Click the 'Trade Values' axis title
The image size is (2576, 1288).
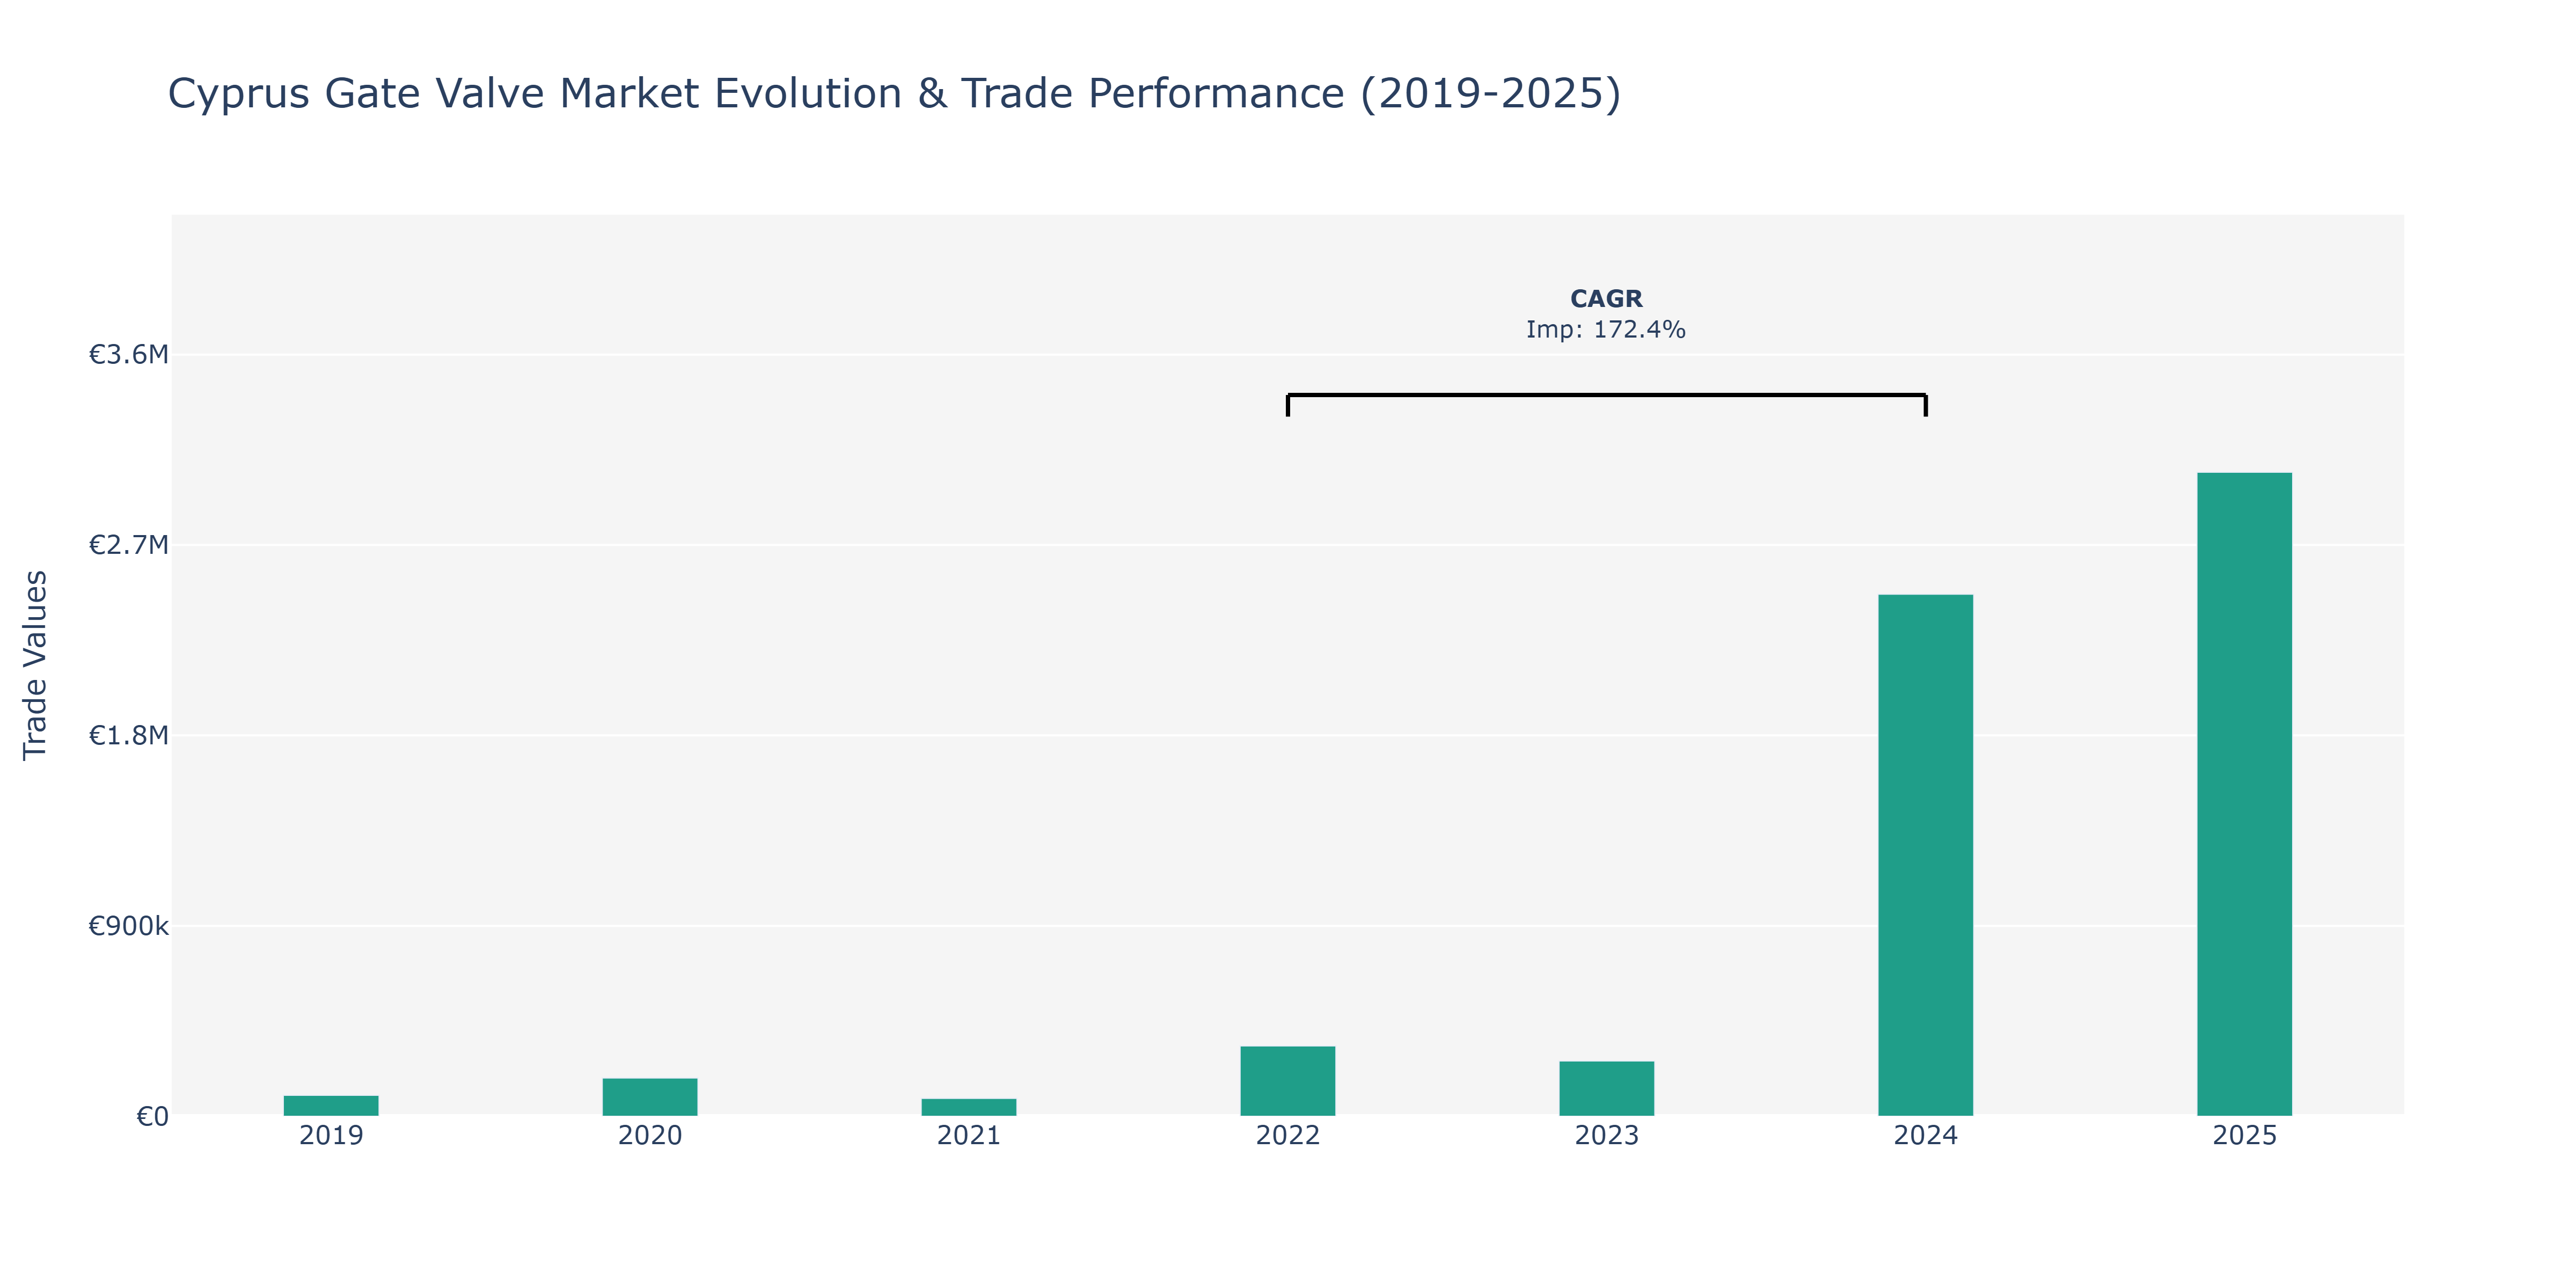click(x=35, y=665)
